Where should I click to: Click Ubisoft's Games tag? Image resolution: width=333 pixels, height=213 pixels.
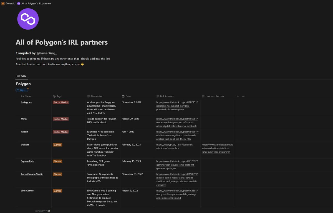point(57,145)
